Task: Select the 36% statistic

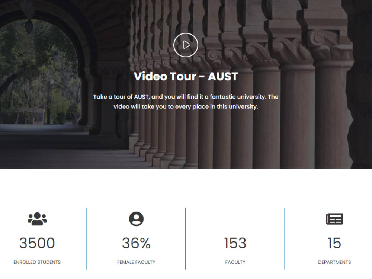Action: [x=136, y=243]
